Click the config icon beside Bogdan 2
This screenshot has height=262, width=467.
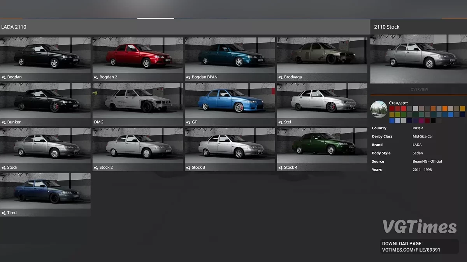[96, 77]
